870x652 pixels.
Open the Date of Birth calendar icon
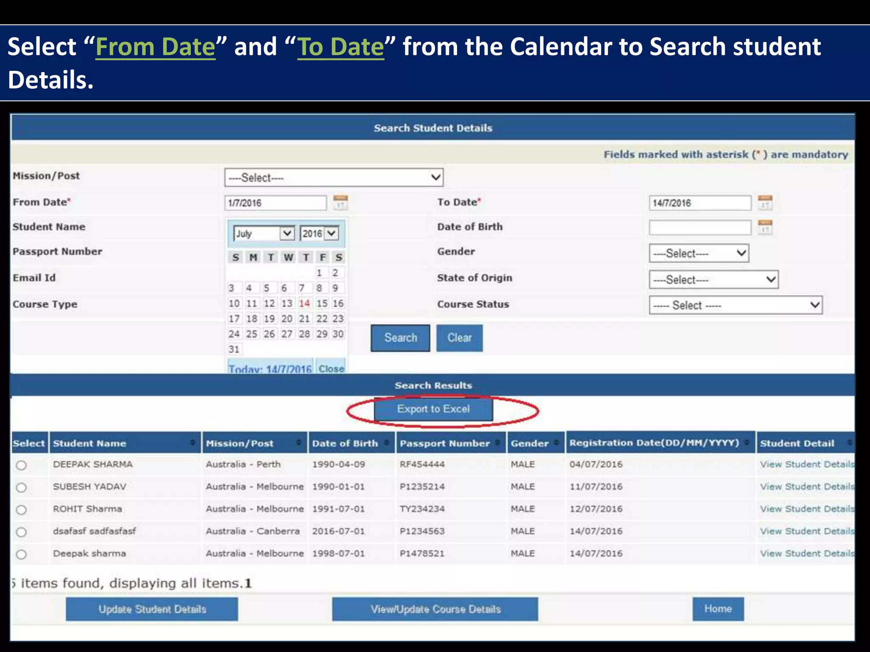[x=765, y=227]
